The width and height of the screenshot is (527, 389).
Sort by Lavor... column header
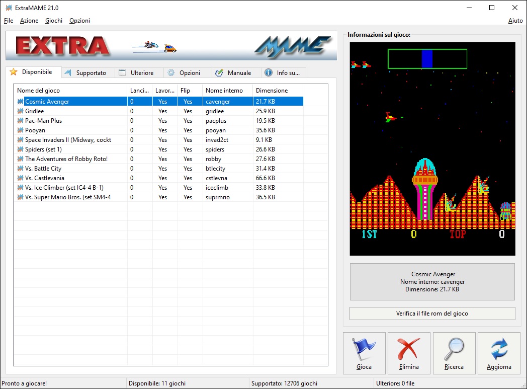(x=165, y=91)
